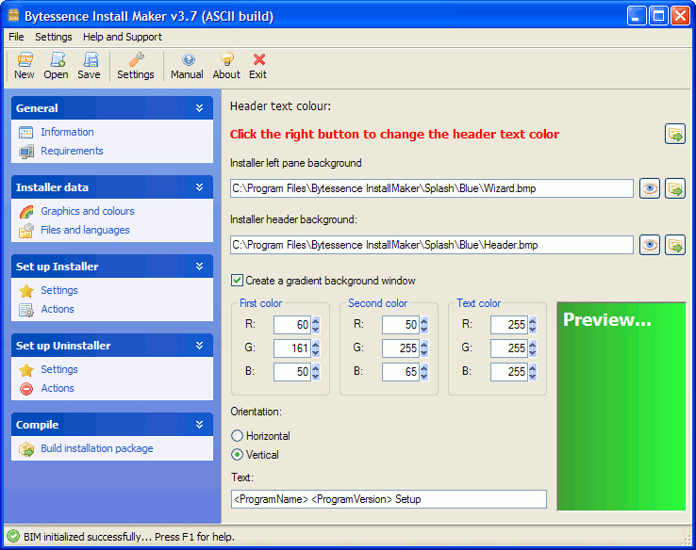Click the Installer left pane background path field
696x550 pixels.
pos(431,188)
